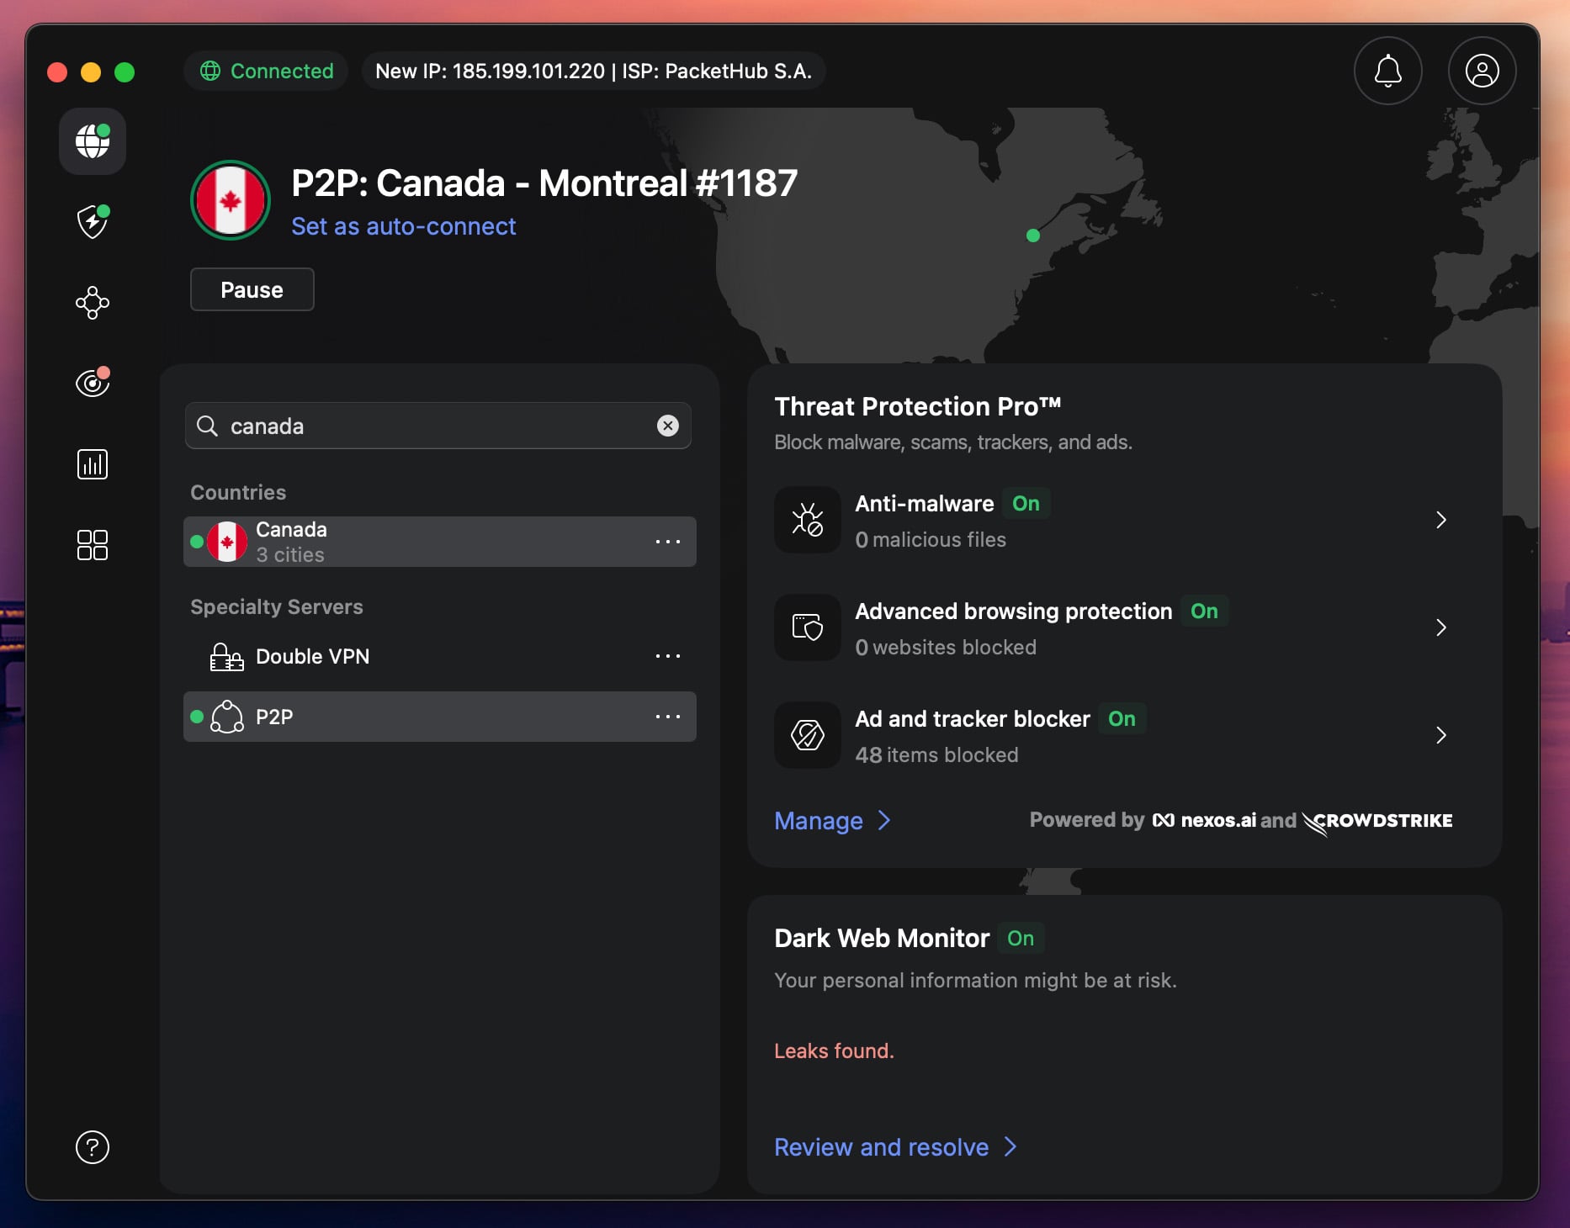Open the Double VPN three-dot menu
Viewport: 1570px width, 1228px height.
pyautogui.click(x=667, y=656)
